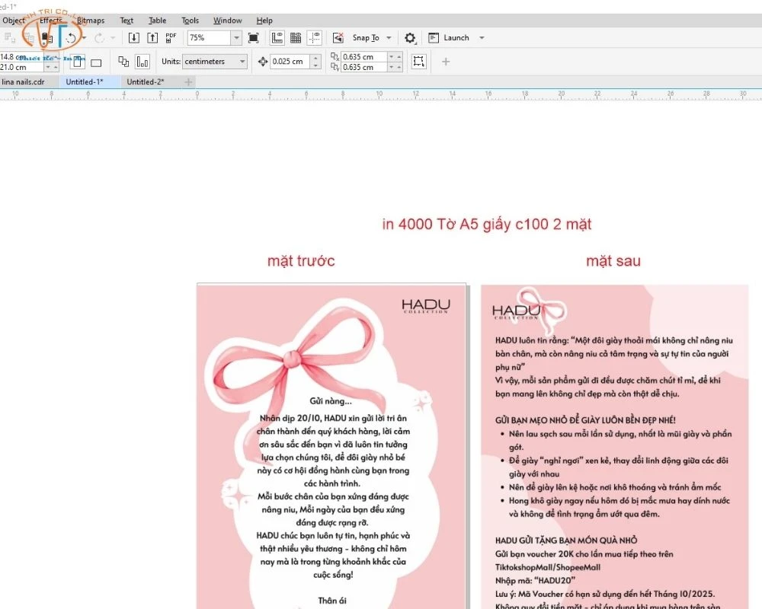The width and height of the screenshot is (762, 609).
Task: Click the 'Thân ái' closing text
Action: click(332, 601)
